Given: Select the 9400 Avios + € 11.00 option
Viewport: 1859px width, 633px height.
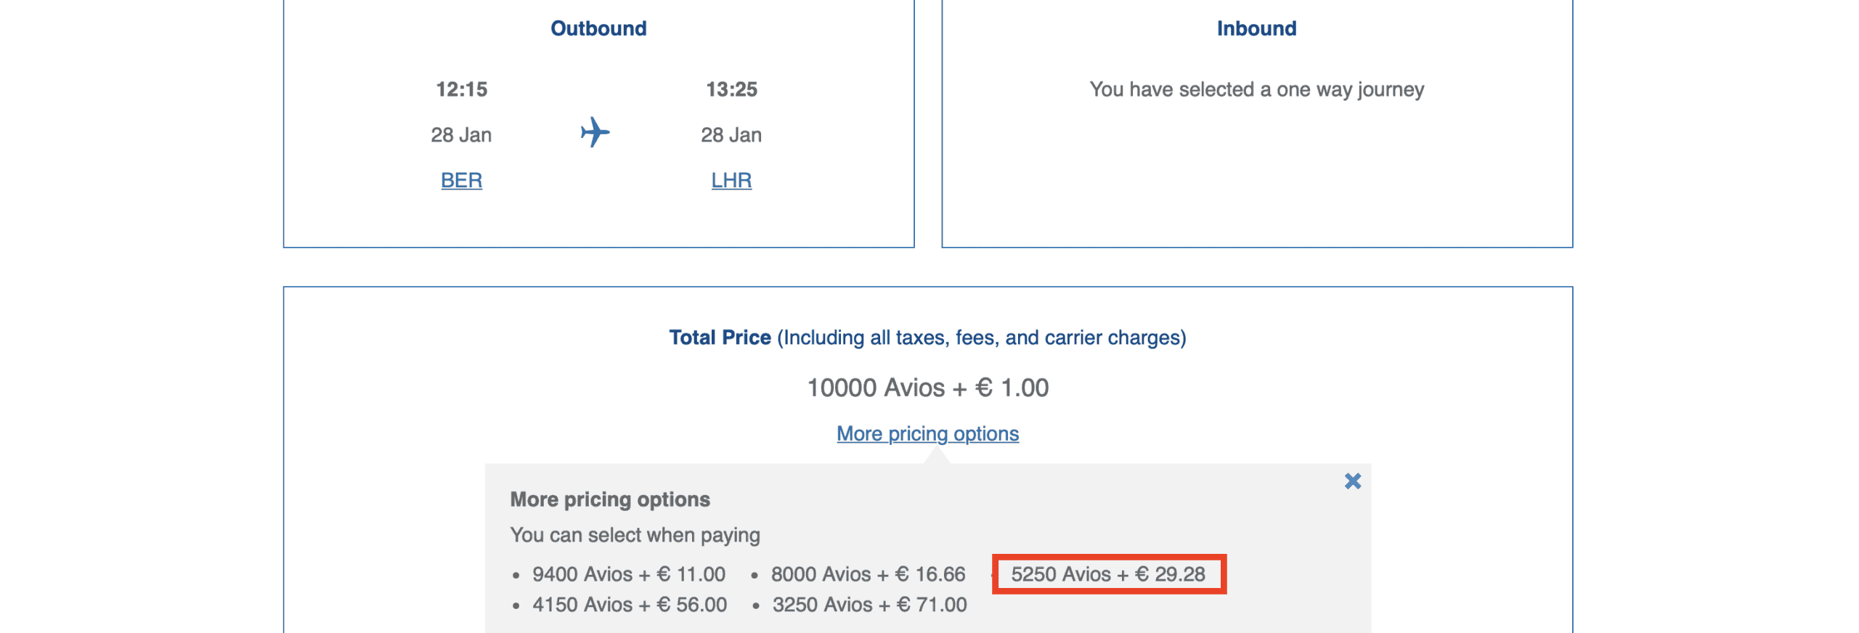Looking at the screenshot, I should click(628, 574).
